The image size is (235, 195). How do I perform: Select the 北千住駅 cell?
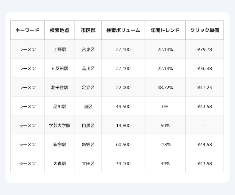click(60, 87)
